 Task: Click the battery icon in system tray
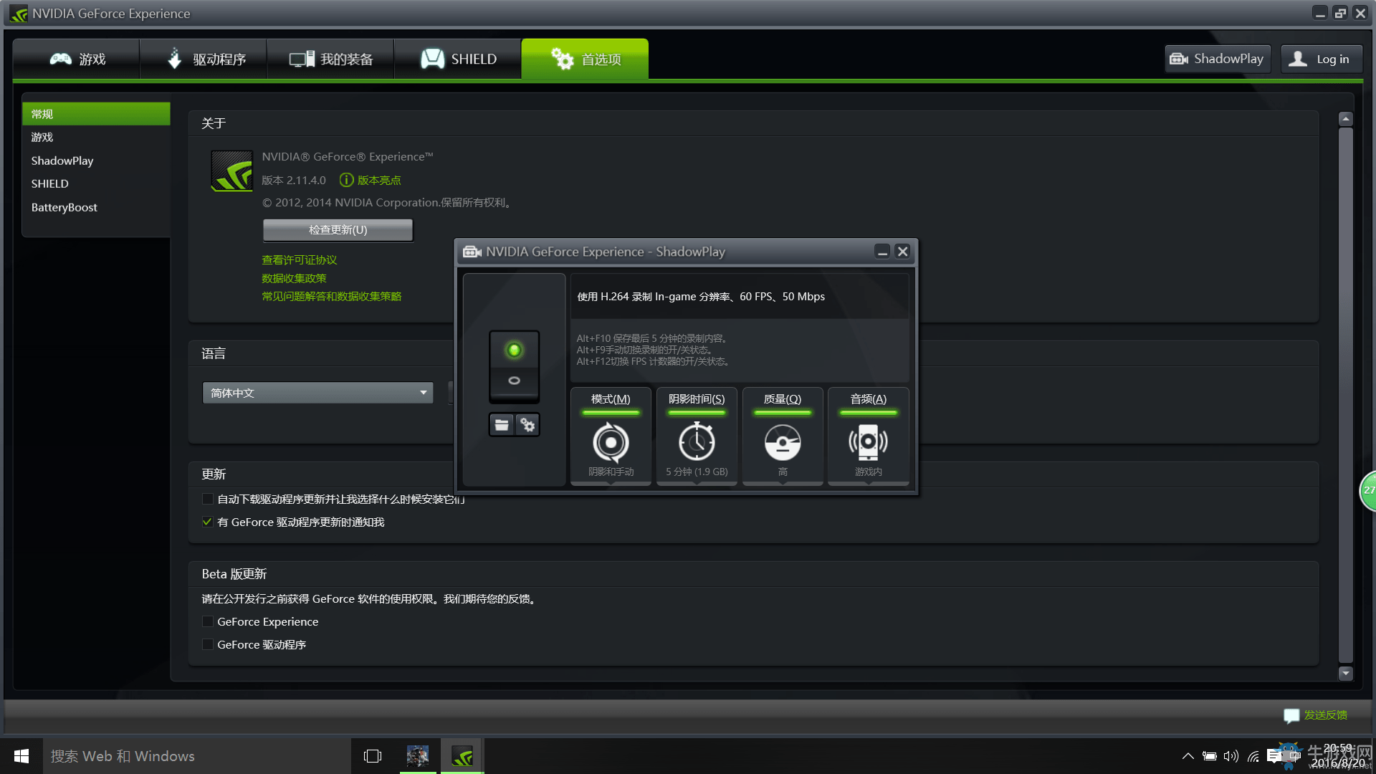[x=1210, y=756]
